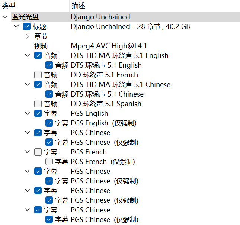Uncheck the PGS English subtitle checkbox
Image resolution: width=240 pixels, height=225 pixels.
click(38, 113)
